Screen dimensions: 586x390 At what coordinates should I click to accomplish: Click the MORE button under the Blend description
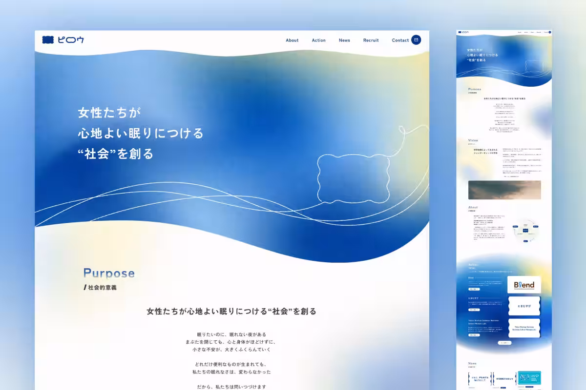point(474,289)
